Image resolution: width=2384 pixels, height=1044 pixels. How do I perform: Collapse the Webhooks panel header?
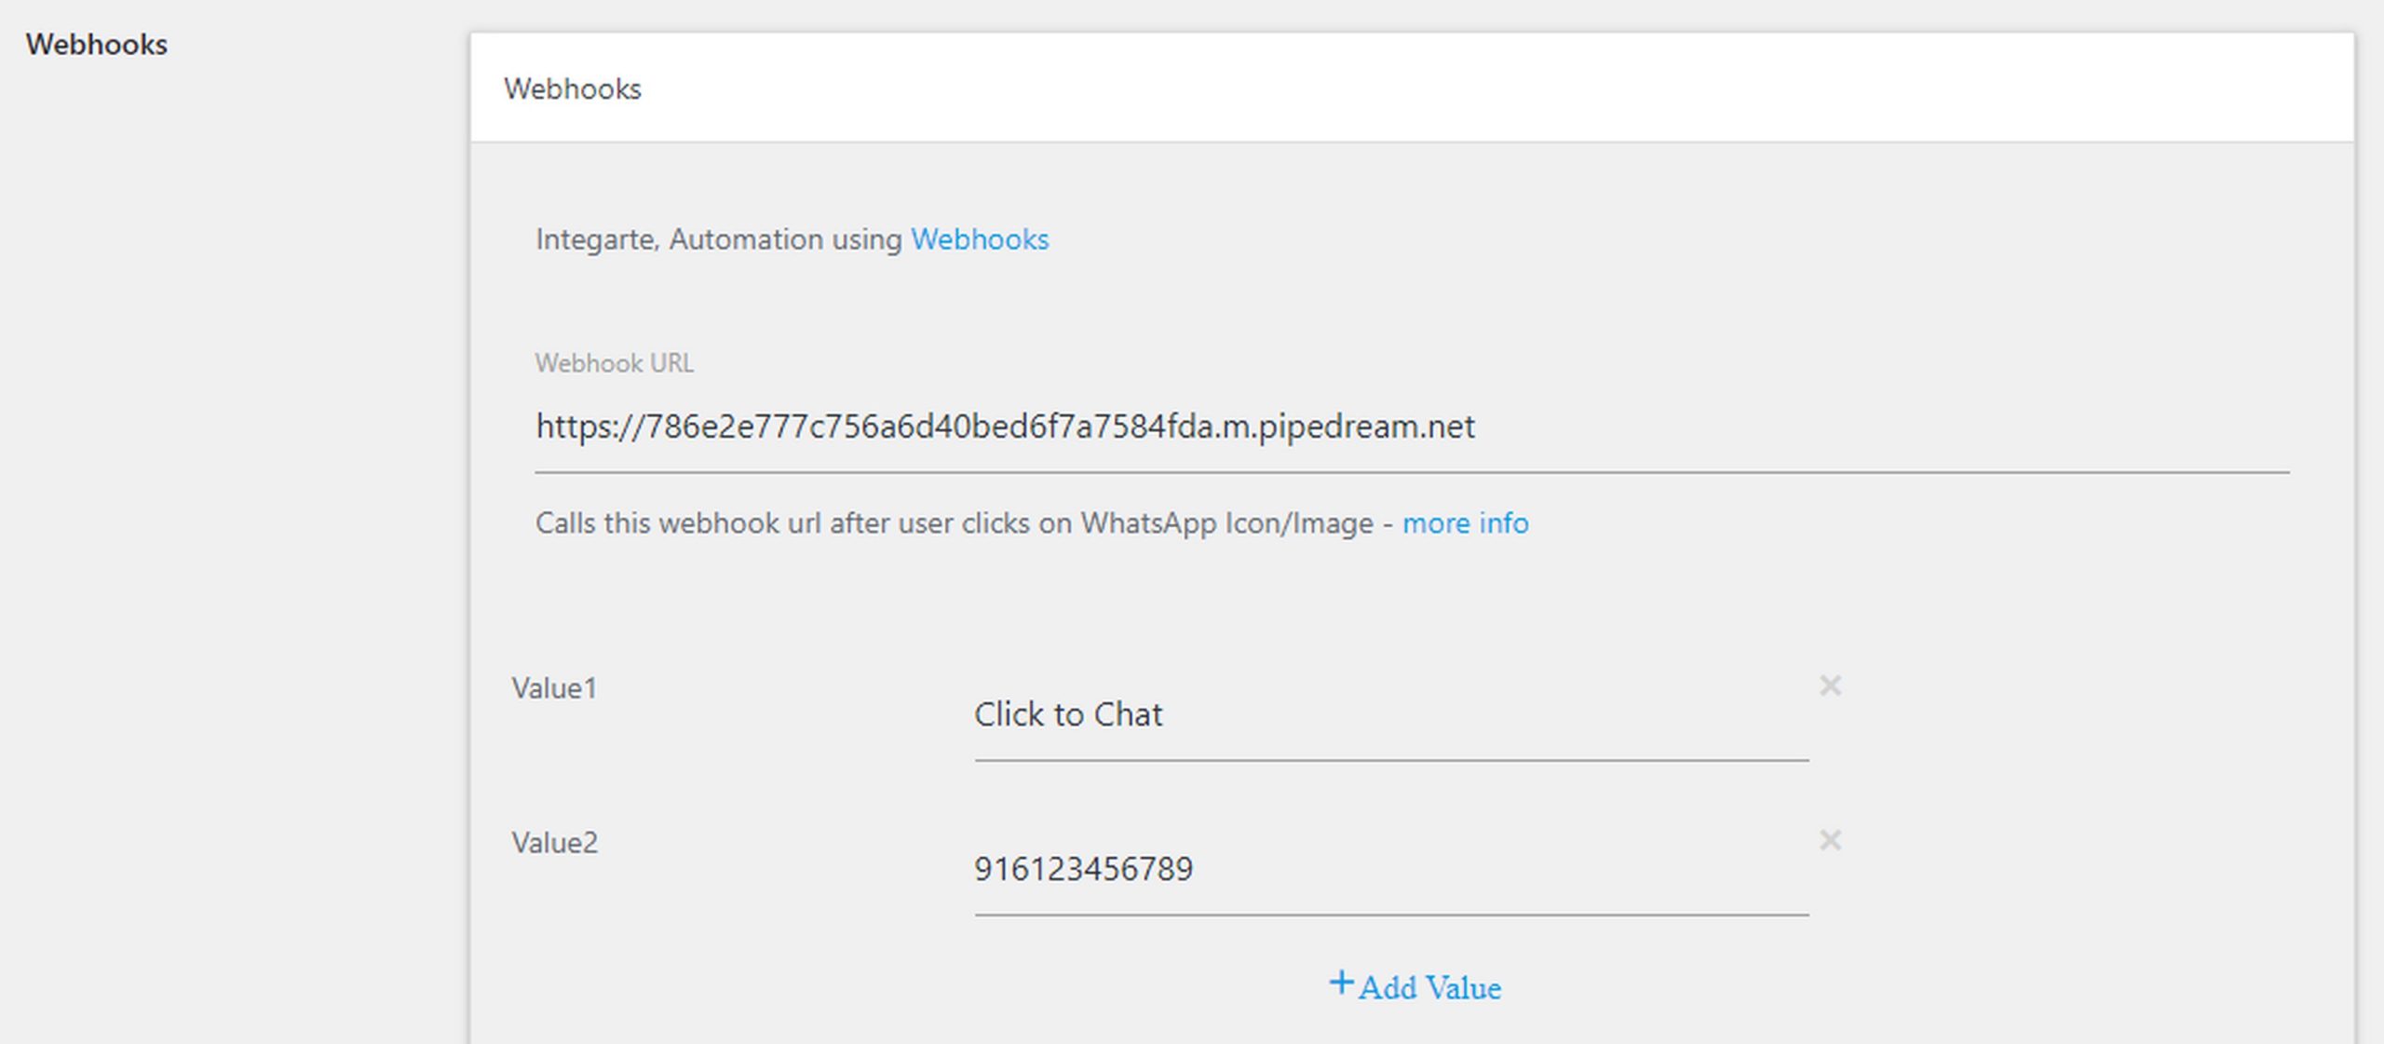click(x=1412, y=88)
